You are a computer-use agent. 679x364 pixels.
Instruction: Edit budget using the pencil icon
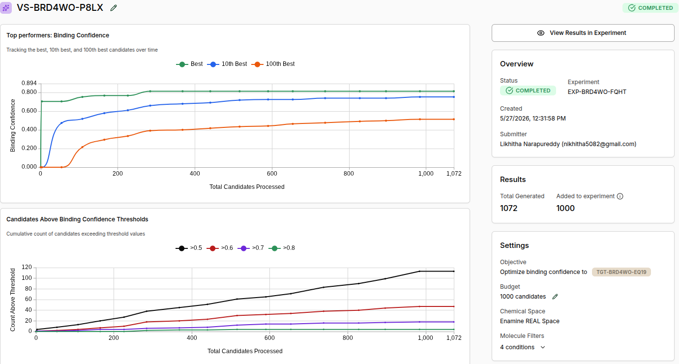[556, 297]
